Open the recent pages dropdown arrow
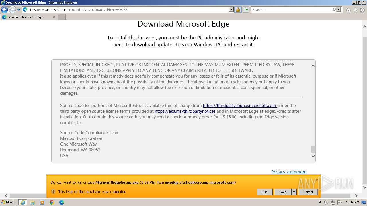This screenshot has height=206, width=367. (19, 10)
